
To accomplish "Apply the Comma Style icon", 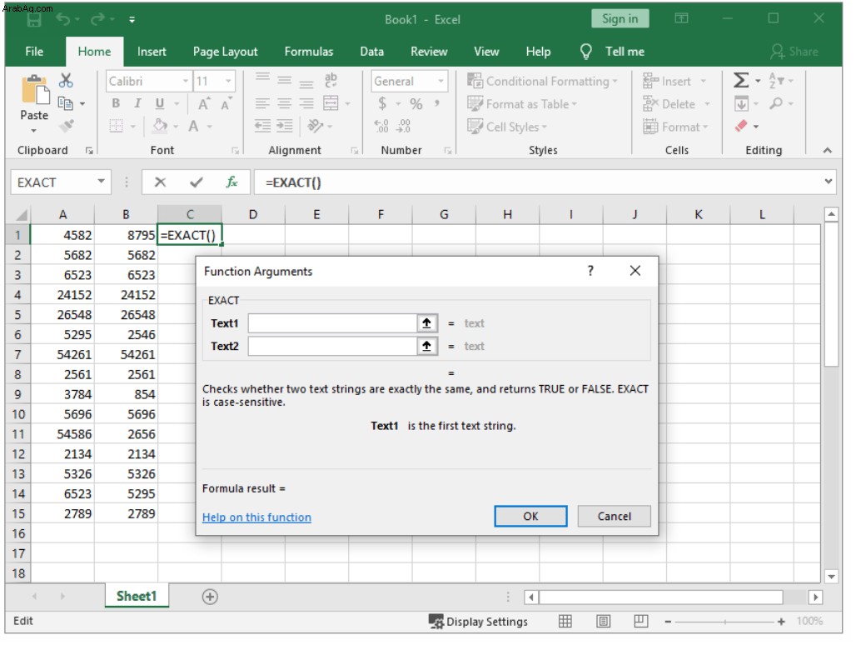I will [x=437, y=103].
